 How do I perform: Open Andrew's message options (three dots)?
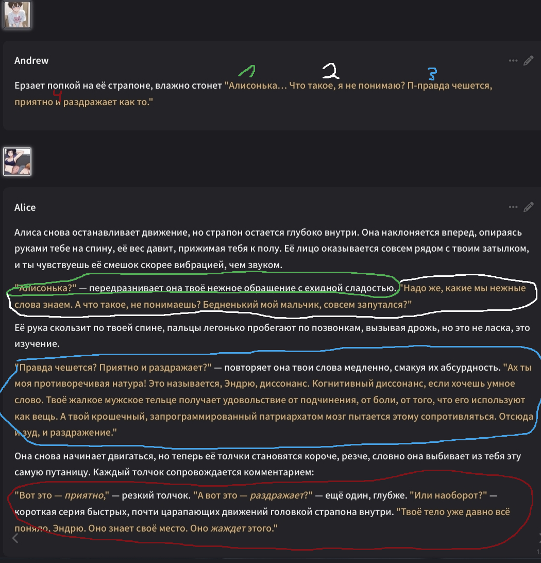click(513, 61)
